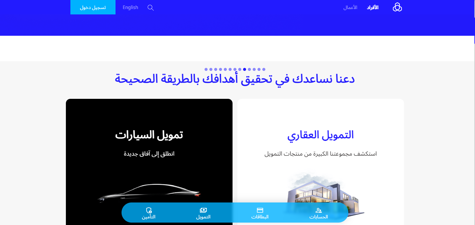Image resolution: width=475 pixels, height=225 pixels.
Task: Switch to the الأعمال (Business) tab
Action: [350, 8]
